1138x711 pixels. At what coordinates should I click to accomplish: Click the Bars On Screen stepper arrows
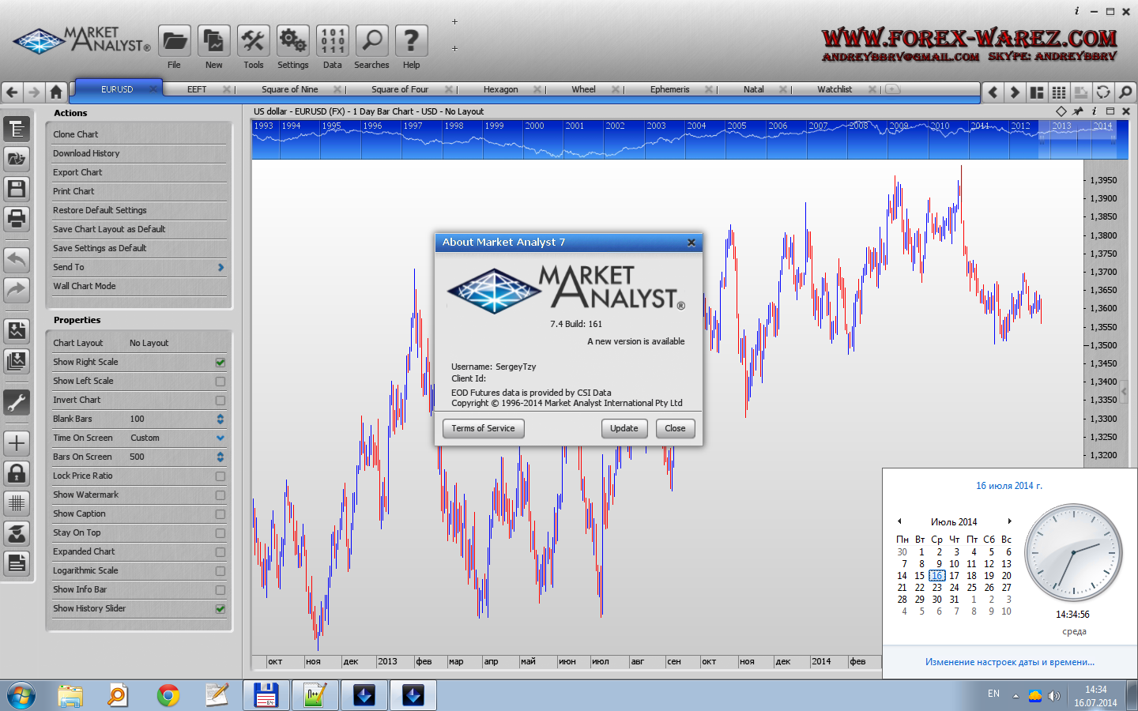(x=220, y=457)
